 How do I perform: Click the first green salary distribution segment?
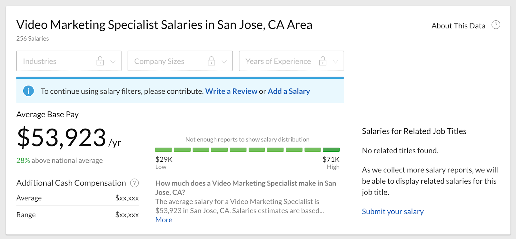(164, 150)
